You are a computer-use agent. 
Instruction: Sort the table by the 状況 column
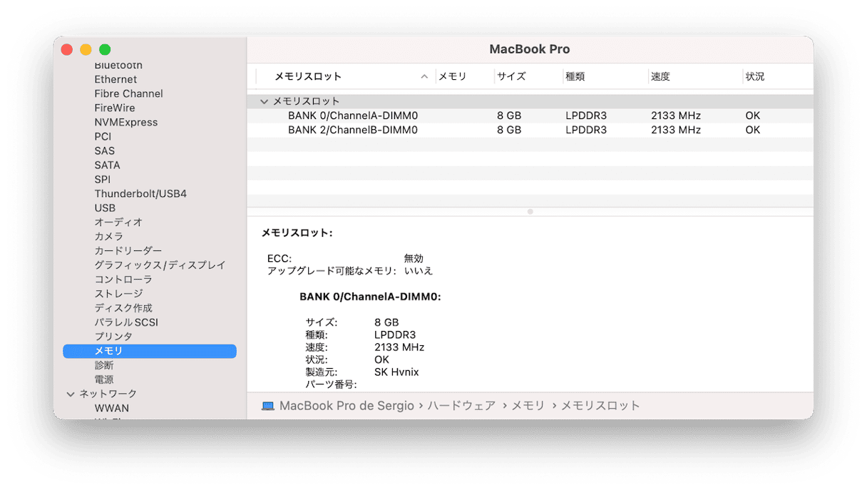click(754, 76)
